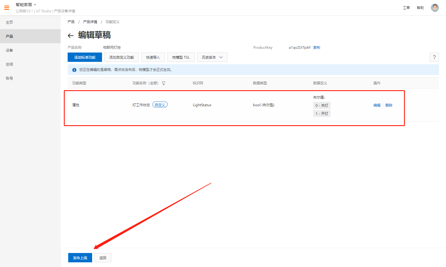Click 产品 breadcrumb link

tap(71, 22)
